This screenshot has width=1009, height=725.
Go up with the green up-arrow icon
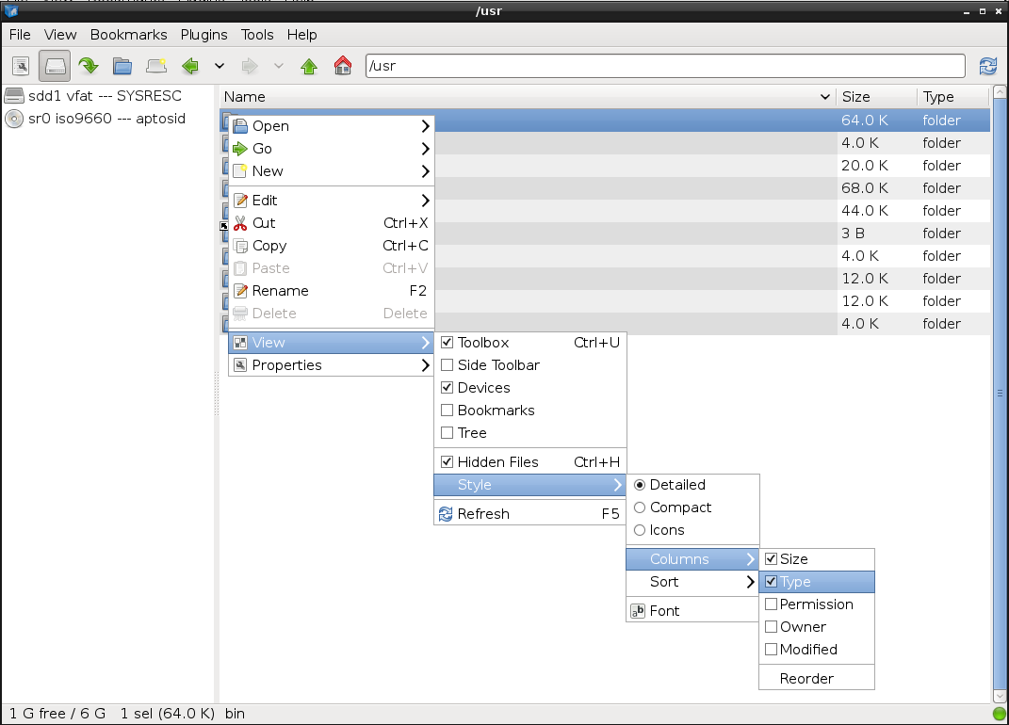coord(309,66)
